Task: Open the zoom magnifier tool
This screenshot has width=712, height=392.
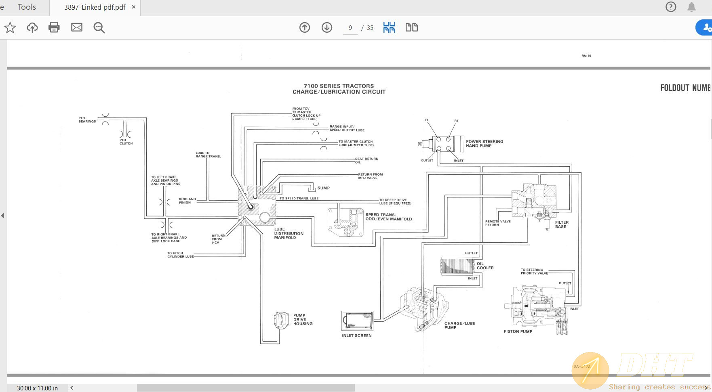Action: 99,28
